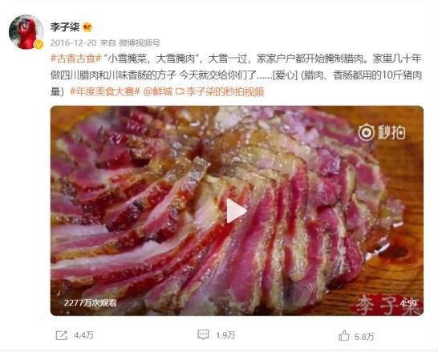The height and width of the screenshot is (352, 438).
Task: Open 李子柒的秒拍视频 link
Action: (x=220, y=91)
